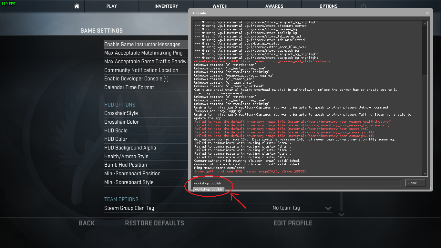
Task: Click the 'Starting ping measurement' console line
Action: [x=218, y=93]
